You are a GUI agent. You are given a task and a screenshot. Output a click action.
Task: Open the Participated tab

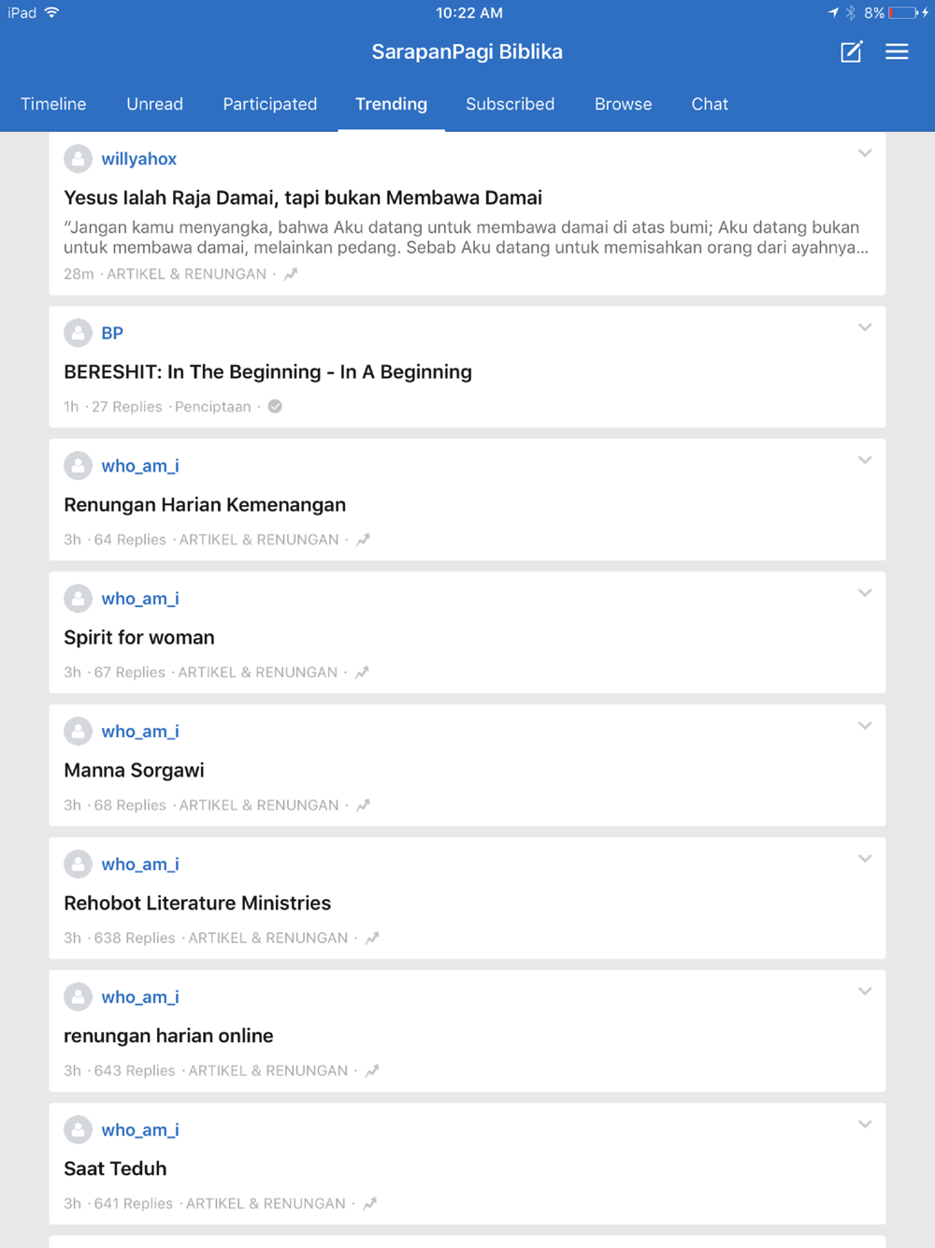[x=270, y=104]
